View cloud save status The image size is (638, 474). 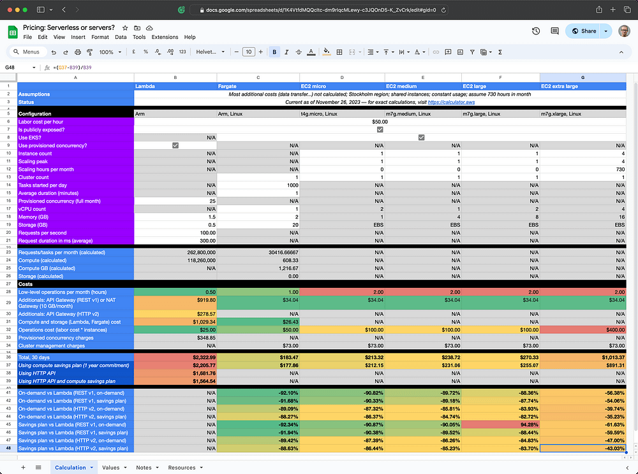pyautogui.click(x=149, y=28)
